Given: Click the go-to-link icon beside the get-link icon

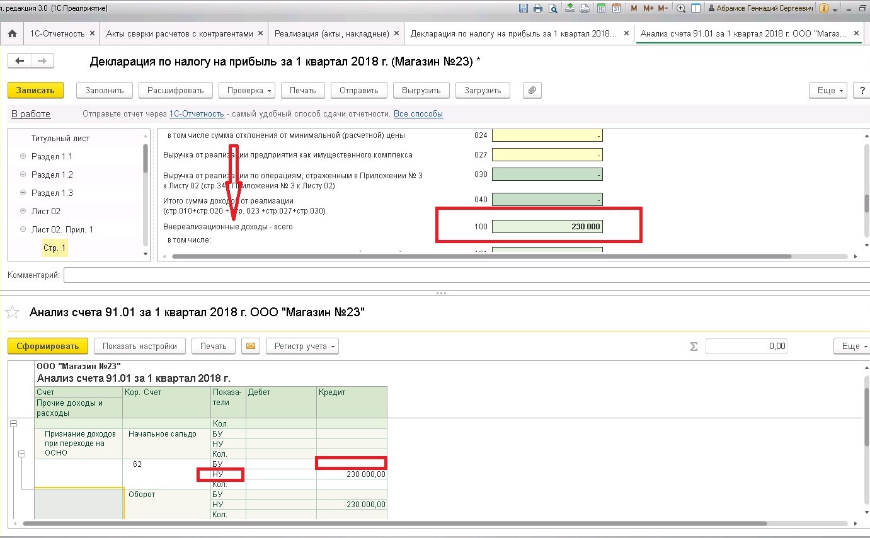Looking at the screenshot, I should pyautogui.click(x=585, y=9).
